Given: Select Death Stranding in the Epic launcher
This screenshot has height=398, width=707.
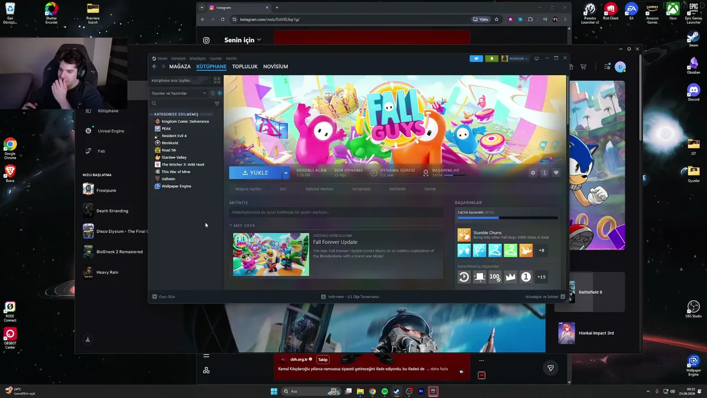Looking at the screenshot, I should (105, 211).
